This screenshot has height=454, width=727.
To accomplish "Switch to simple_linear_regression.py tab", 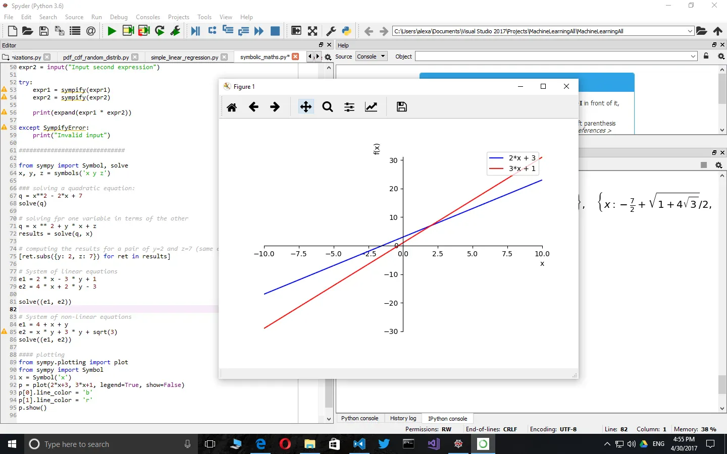I will pyautogui.click(x=185, y=57).
